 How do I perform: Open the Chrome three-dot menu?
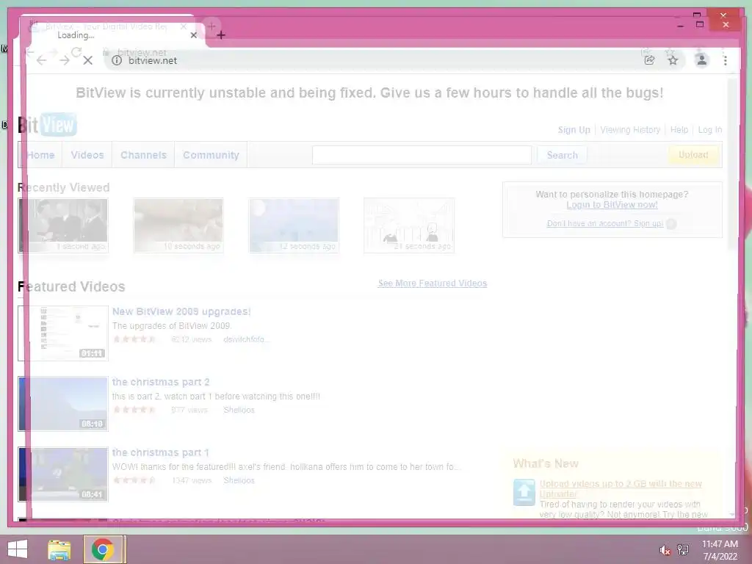click(x=725, y=60)
